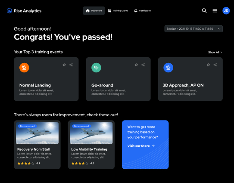This screenshot has width=234, height=183.
Task: Share the Go-around card
Action: [143, 65]
